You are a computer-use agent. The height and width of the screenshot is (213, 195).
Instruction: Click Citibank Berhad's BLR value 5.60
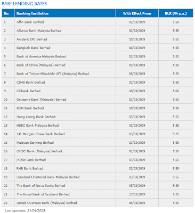[x=176, y=91]
